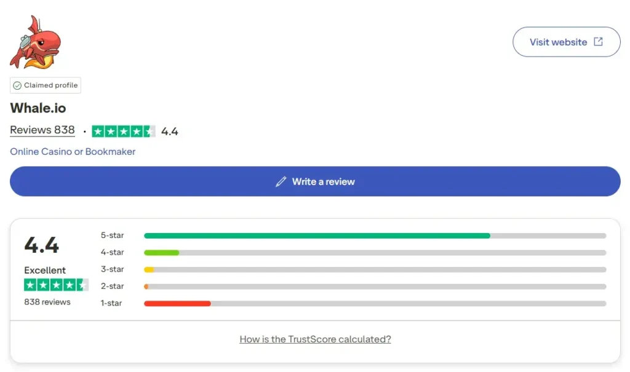
Task: Click the star rating beside the 4.4 header score
Action: 123,132
